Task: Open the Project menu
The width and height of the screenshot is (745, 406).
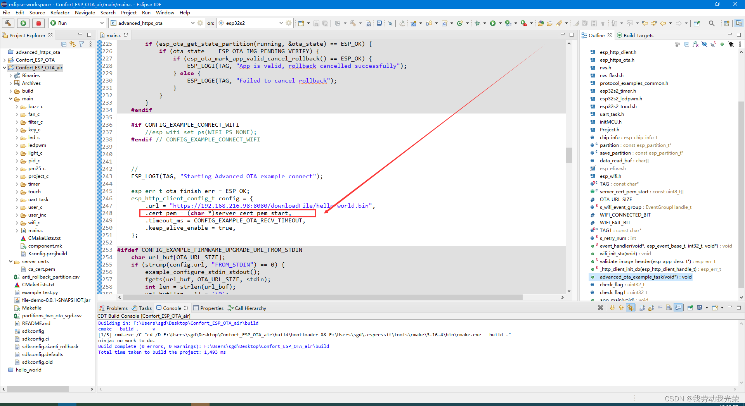Action: (129, 12)
